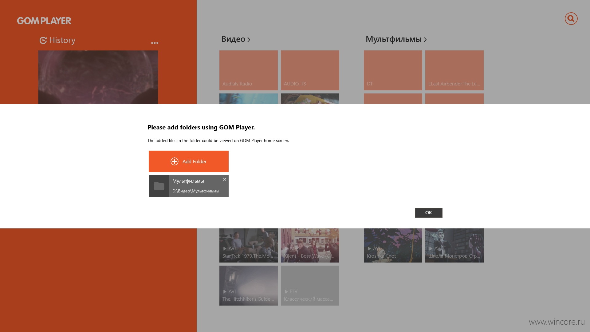Click the plus icon on Add Folder
Screen dimensions: 590x332
[x=175, y=161]
